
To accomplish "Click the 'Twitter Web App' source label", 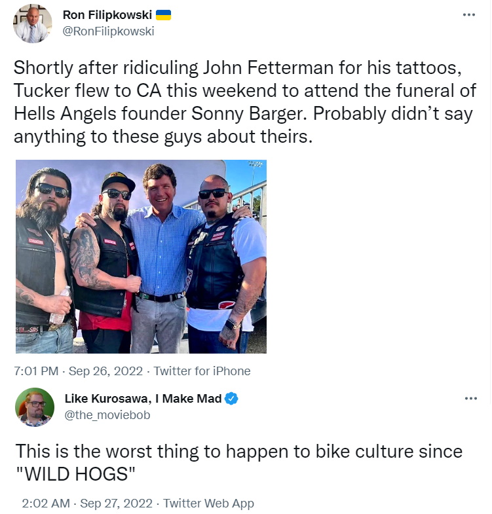I will tap(208, 504).
